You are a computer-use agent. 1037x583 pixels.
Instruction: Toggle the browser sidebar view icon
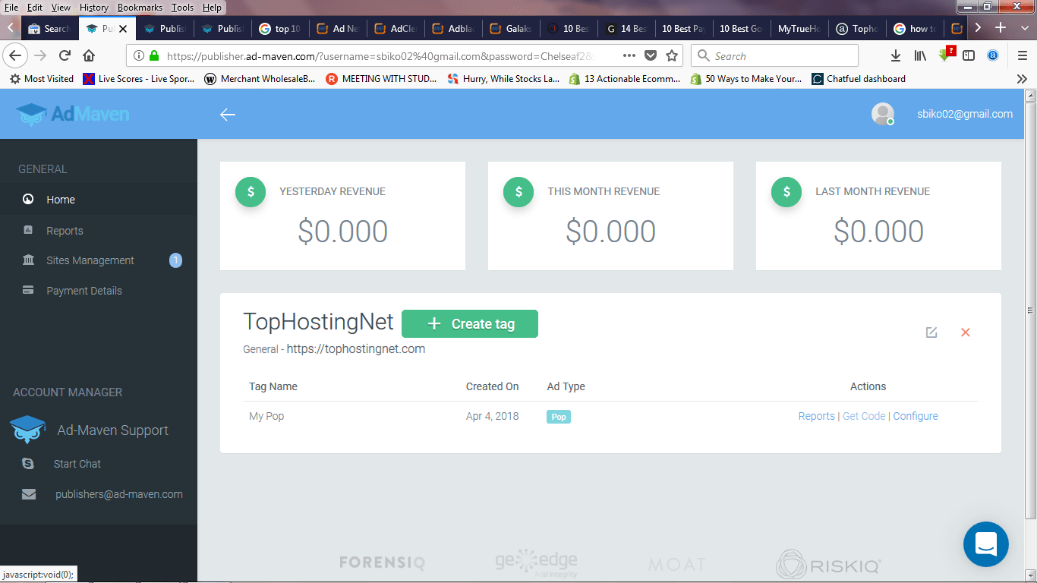pyautogui.click(x=969, y=55)
